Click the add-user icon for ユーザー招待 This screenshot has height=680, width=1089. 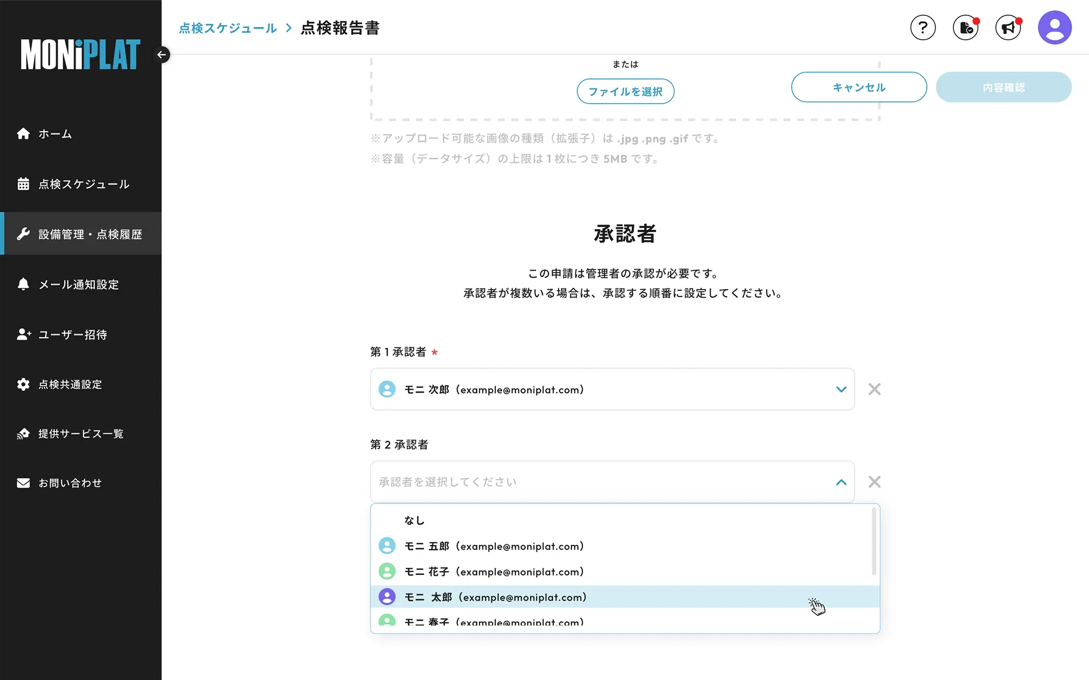pyautogui.click(x=23, y=334)
